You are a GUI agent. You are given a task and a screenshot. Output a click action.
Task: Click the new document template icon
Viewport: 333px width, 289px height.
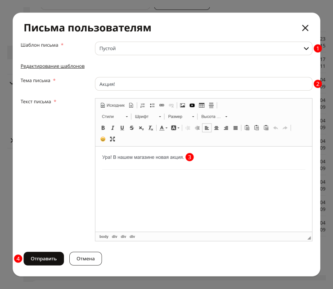coord(131,105)
